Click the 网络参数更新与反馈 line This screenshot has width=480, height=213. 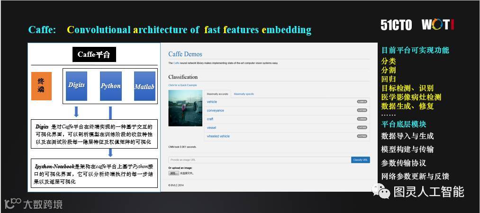[415, 177]
